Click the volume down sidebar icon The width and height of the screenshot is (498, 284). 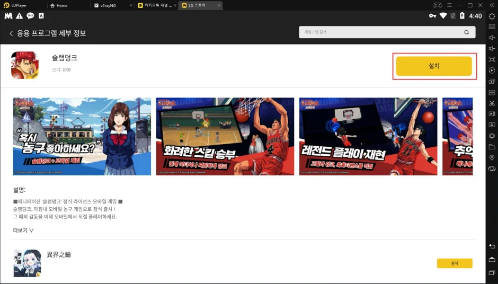coord(492,48)
